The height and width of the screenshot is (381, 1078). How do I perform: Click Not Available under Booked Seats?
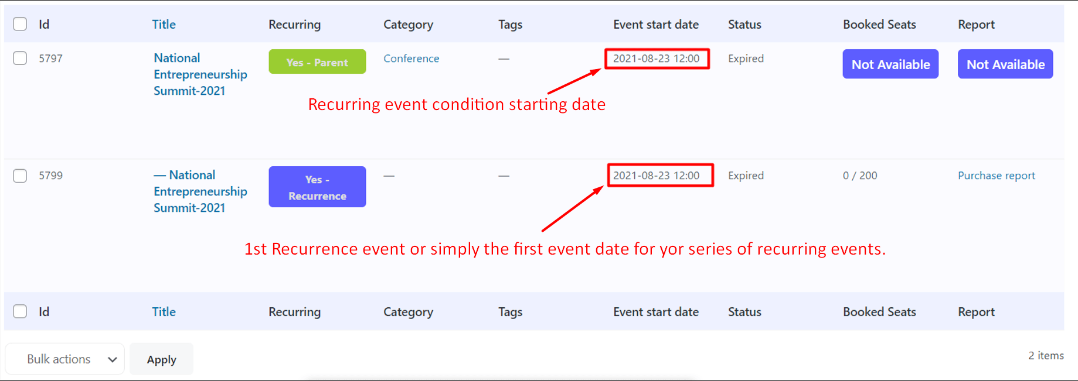coord(890,64)
